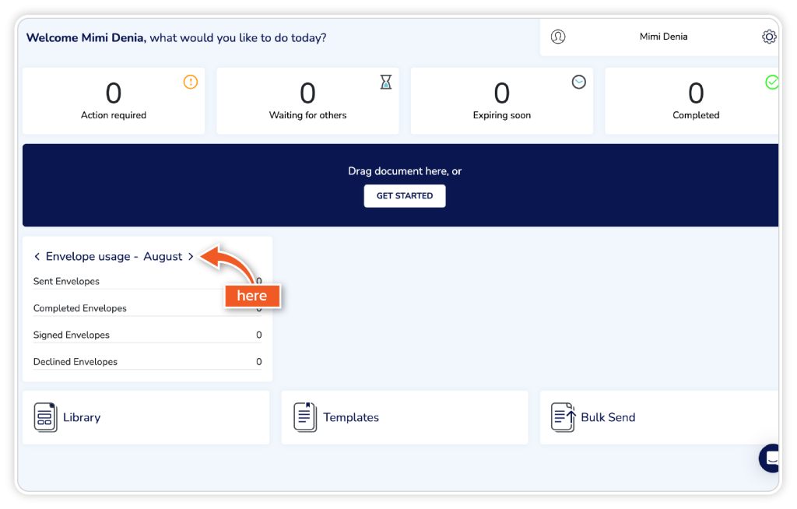Open the Library card

point(146,417)
